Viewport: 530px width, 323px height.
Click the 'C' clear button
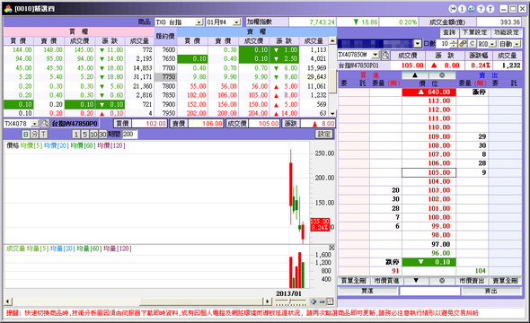473,44
